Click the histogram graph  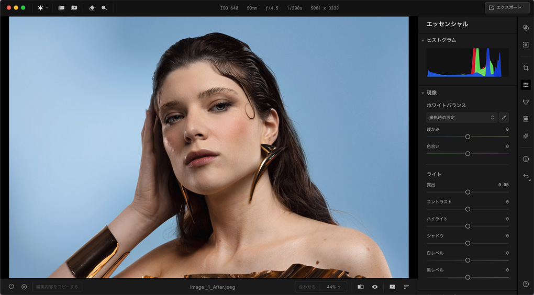pos(468,62)
